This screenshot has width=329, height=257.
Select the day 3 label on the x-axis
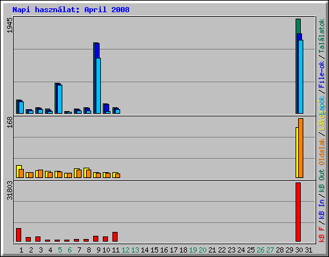click(40, 250)
